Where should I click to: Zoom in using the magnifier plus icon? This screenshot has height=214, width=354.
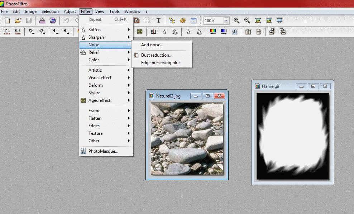click(x=236, y=20)
